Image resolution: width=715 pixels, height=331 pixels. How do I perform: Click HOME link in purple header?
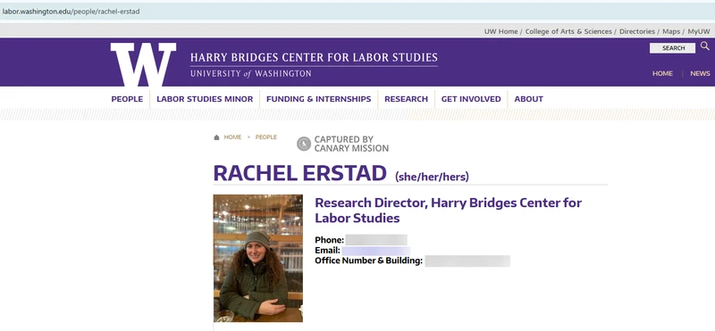tap(662, 73)
